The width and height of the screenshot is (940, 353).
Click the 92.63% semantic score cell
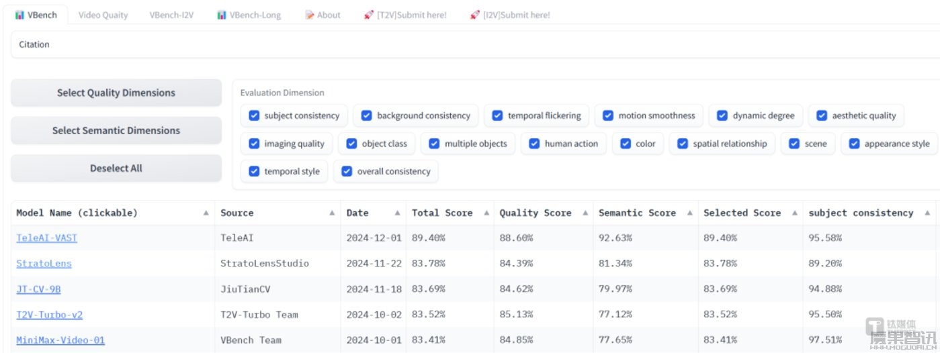pyautogui.click(x=645, y=238)
